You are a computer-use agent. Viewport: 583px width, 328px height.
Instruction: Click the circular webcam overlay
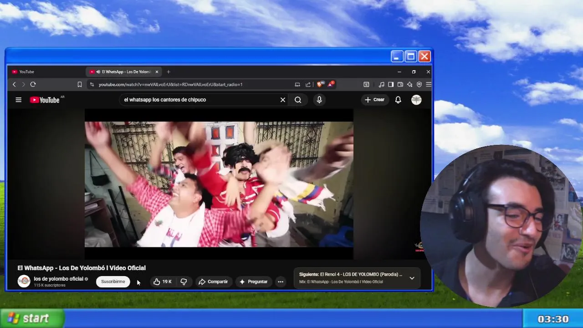pos(501,225)
